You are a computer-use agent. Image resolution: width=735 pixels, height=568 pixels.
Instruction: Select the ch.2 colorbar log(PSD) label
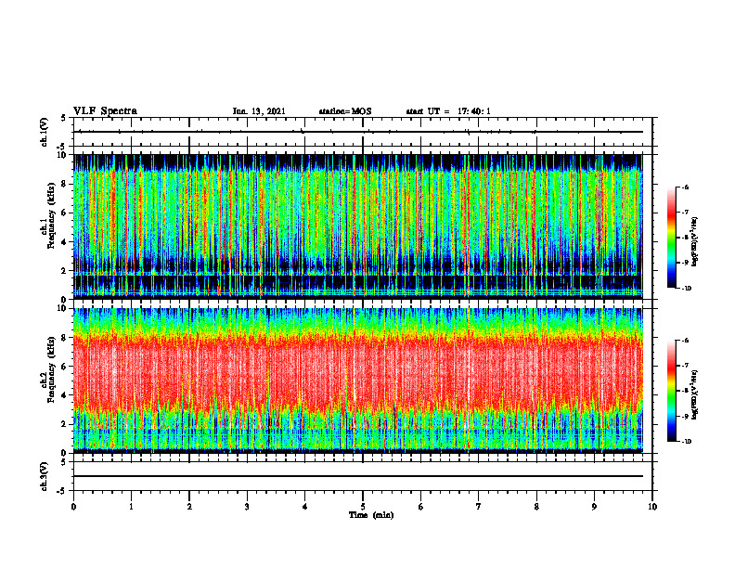(695, 394)
